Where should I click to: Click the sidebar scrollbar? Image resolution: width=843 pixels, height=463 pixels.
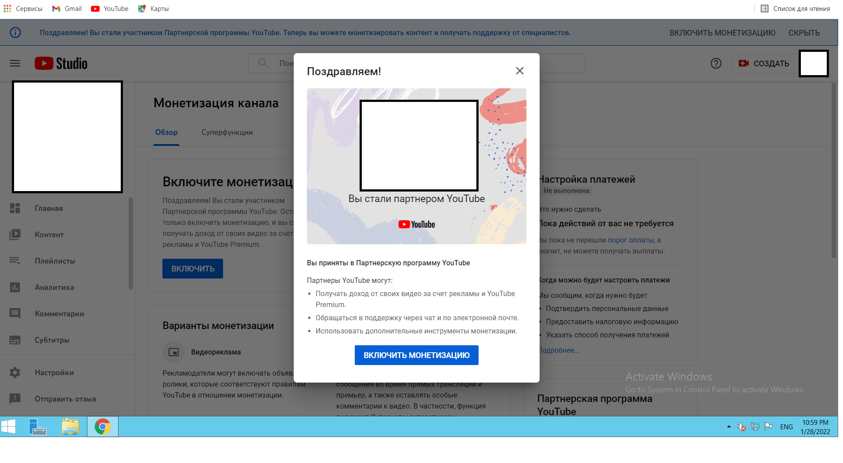coord(130,243)
